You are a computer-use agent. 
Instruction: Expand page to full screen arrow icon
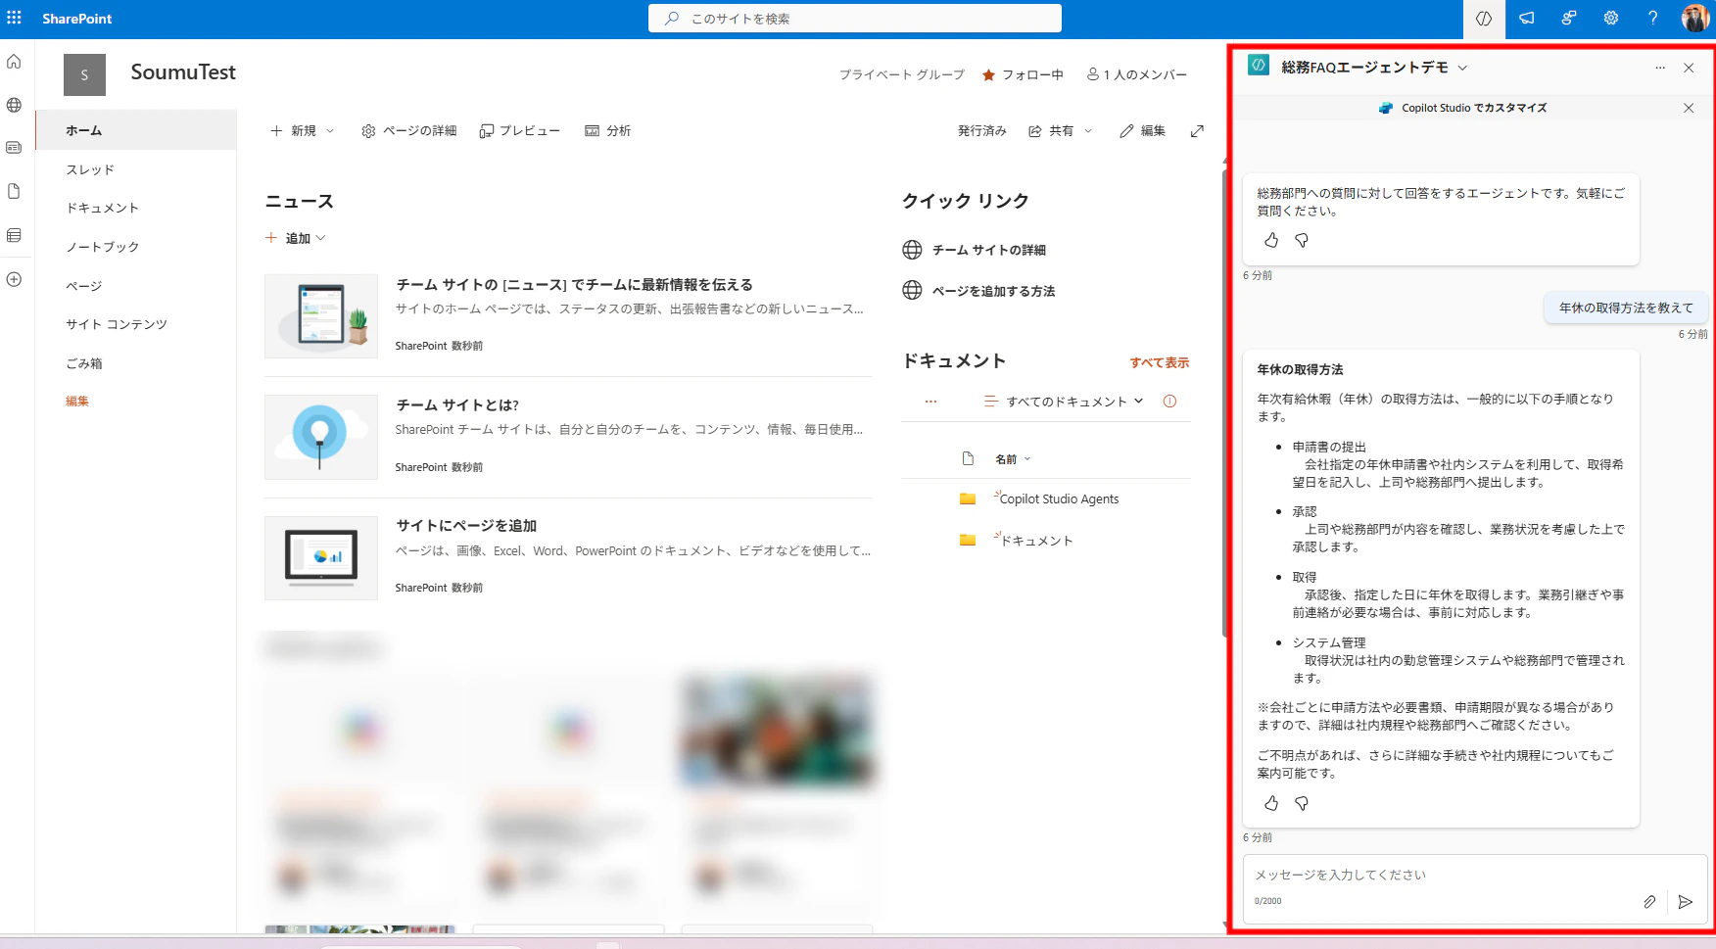(x=1197, y=131)
